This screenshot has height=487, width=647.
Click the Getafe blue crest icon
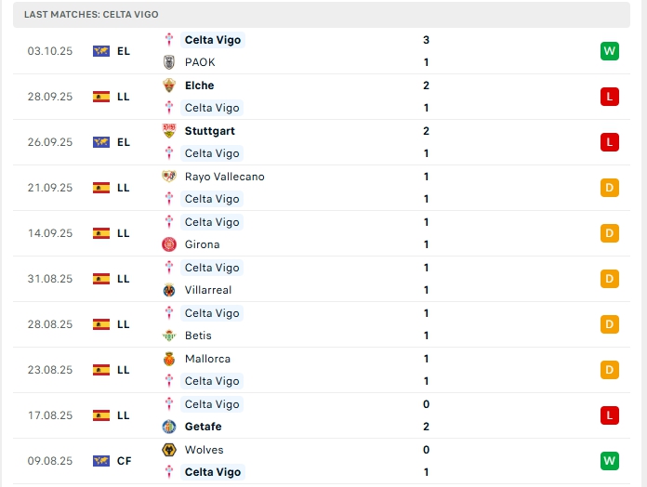169,427
